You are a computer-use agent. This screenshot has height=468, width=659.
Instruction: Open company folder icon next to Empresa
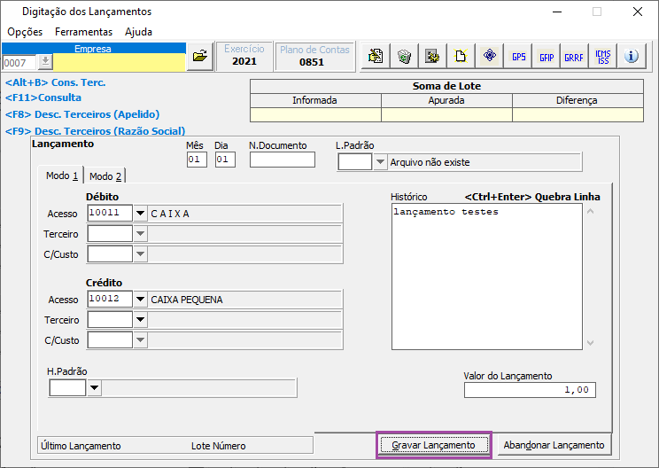coord(200,56)
